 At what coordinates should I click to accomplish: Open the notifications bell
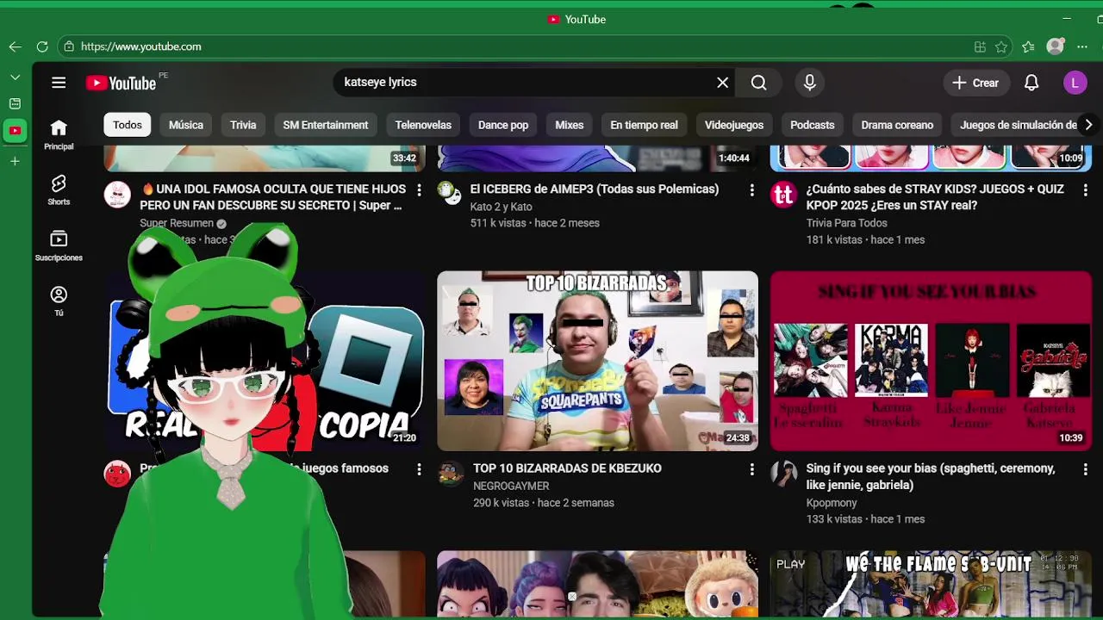pos(1031,83)
